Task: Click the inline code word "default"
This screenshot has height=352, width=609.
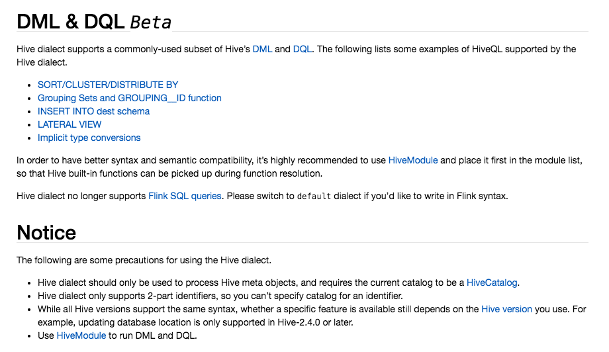Action: tap(314, 197)
